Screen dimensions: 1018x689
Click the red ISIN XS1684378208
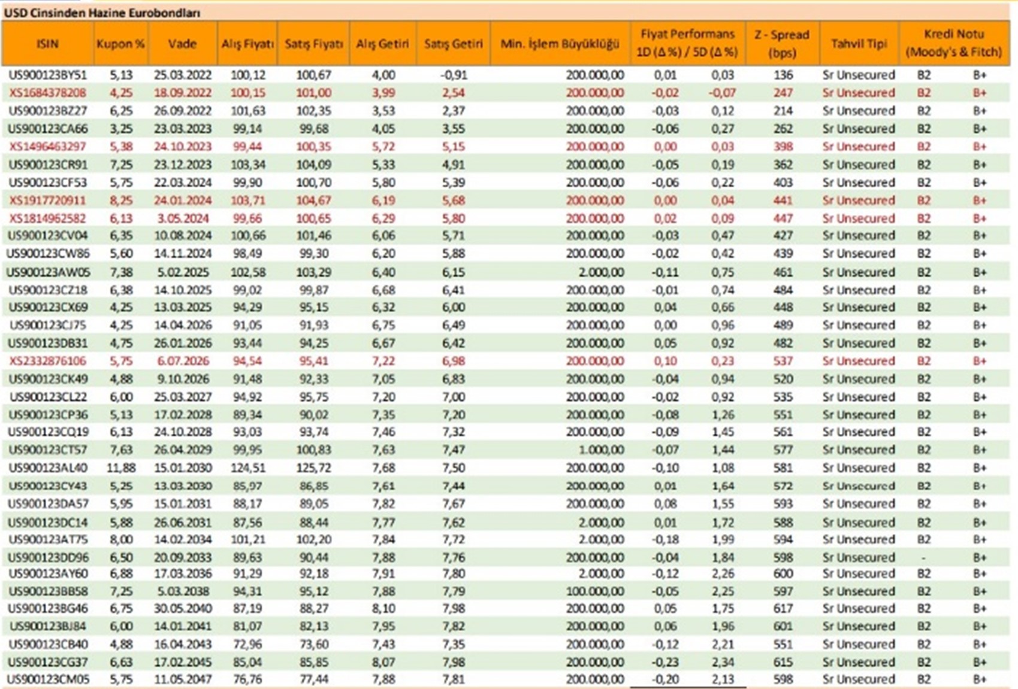(x=47, y=93)
